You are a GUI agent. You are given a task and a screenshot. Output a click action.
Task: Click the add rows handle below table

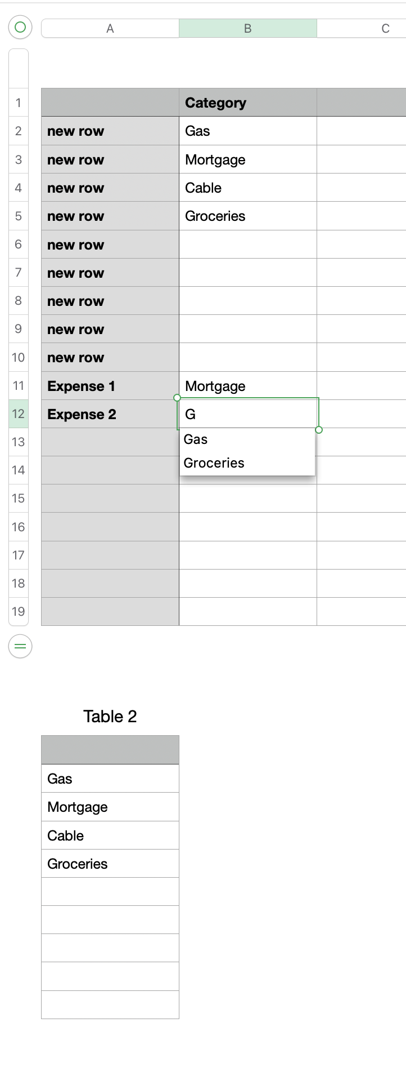[20, 646]
